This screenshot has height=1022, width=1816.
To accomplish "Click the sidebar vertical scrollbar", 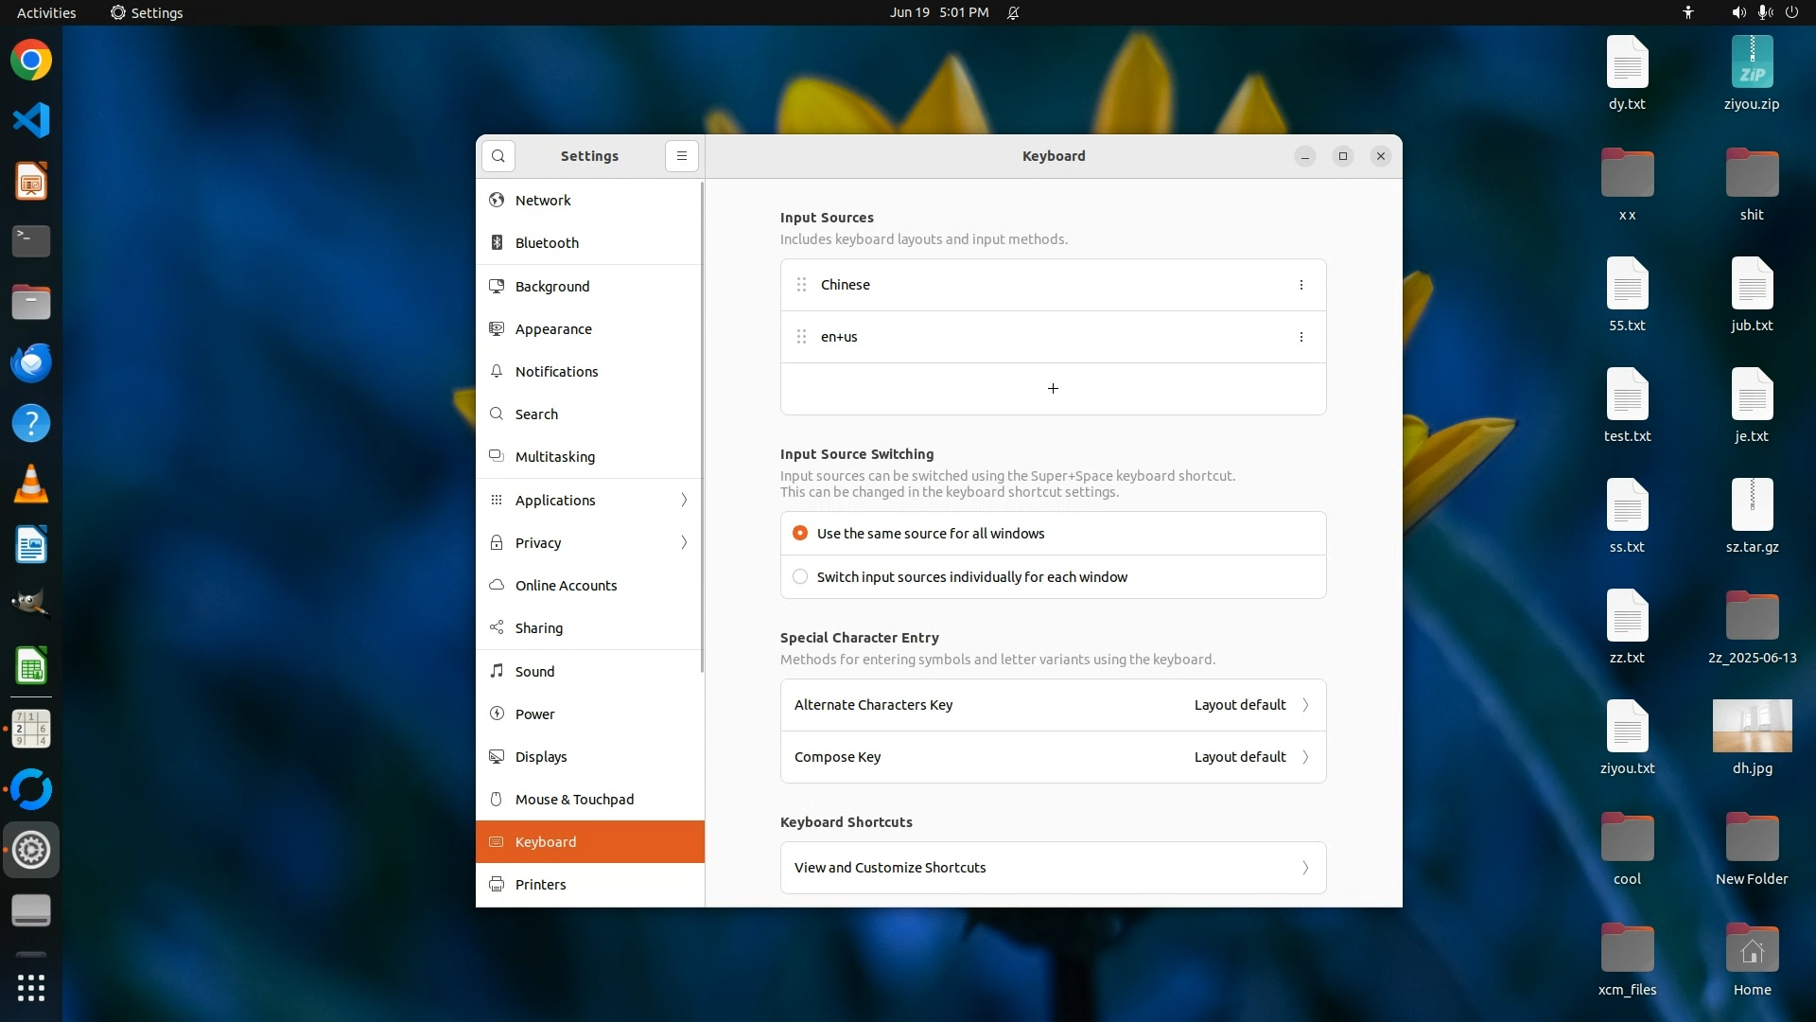I will pos(702,426).
